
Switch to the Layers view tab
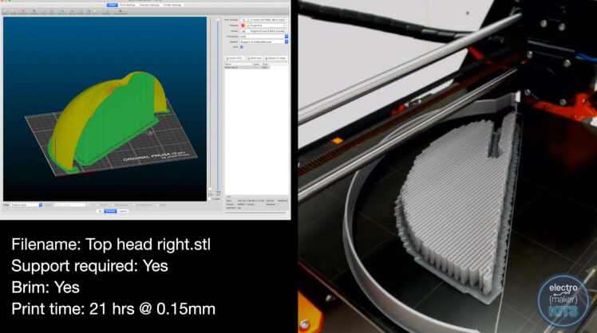(x=123, y=211)
